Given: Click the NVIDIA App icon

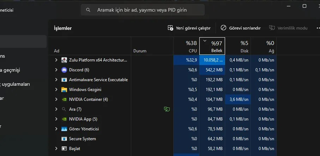Looking at the screenshot, I should point(64,119).
